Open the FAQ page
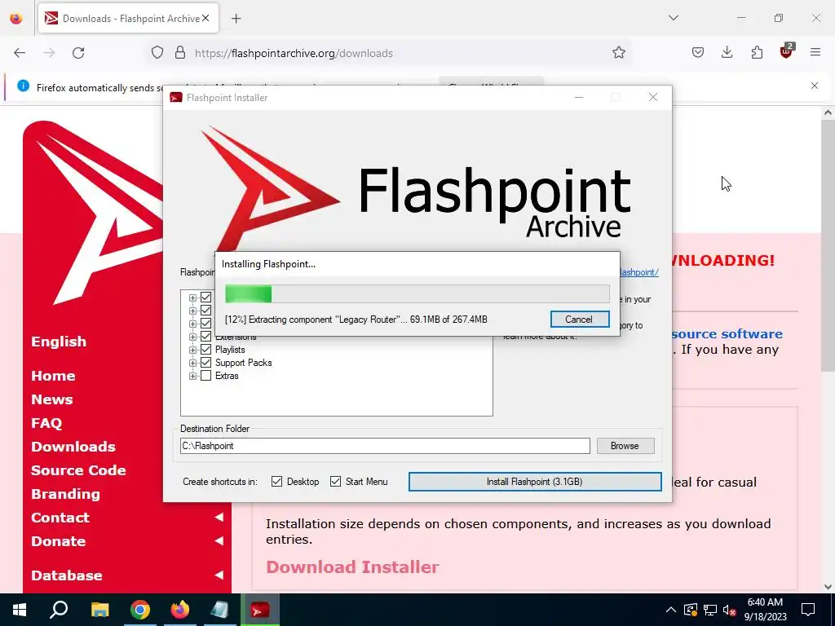 tap(46, 423)
